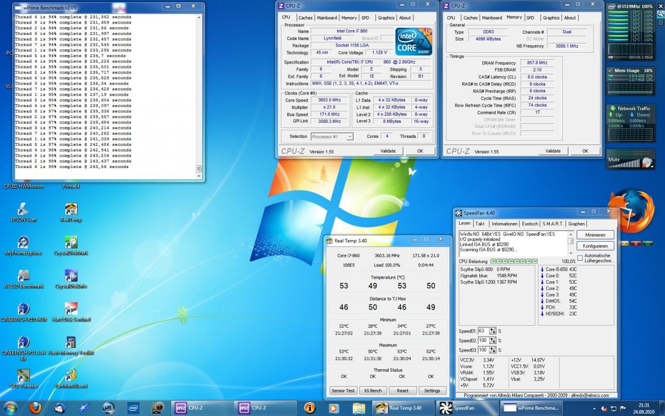Click the wPrime log vertical scrollbar

[x=199, y=96]
